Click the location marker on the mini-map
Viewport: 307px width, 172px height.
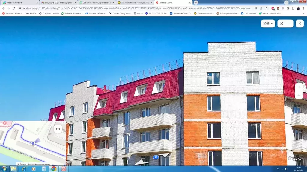(32, 143)
